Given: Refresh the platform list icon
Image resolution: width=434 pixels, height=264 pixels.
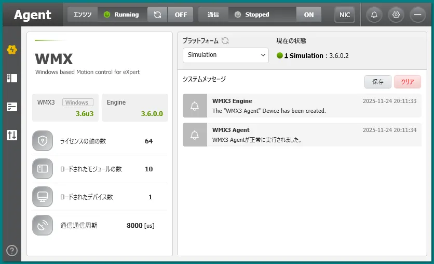Looking at the screenshot, I should click(225, 41).
